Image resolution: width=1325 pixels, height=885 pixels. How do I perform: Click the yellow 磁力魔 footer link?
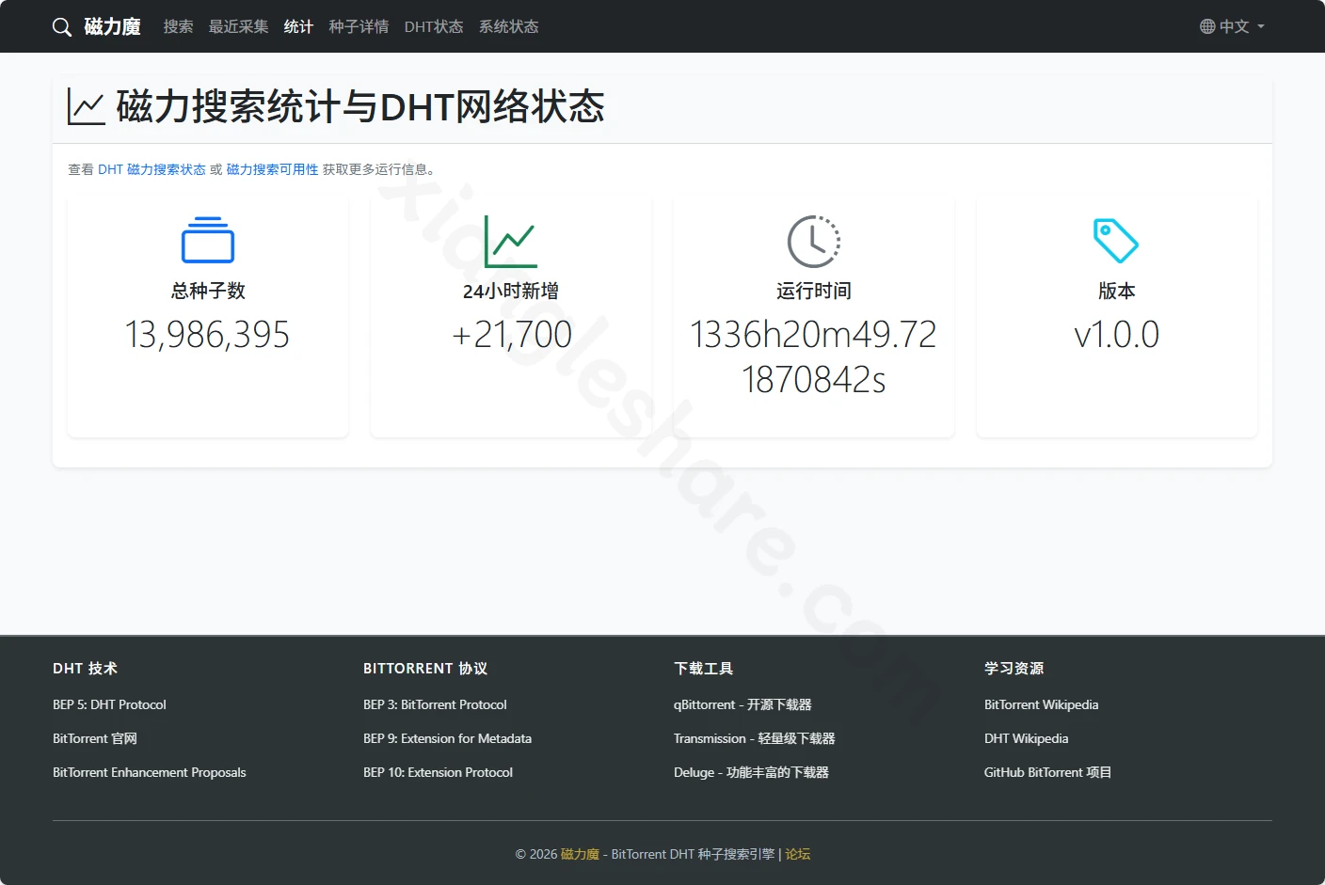pyautogui.click(x=580, y=854)
